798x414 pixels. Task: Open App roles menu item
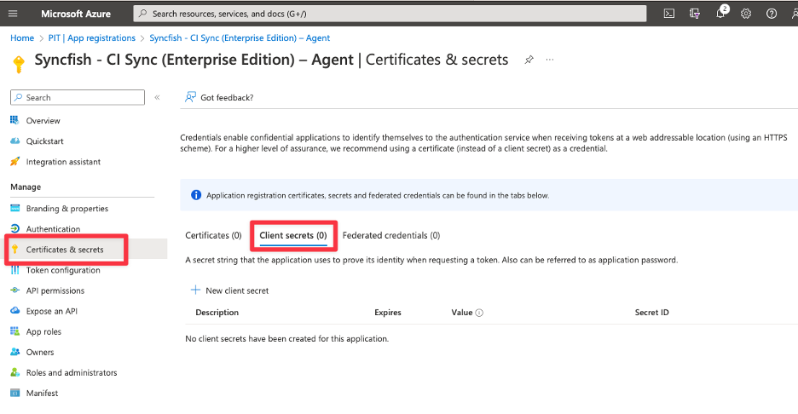coord(43,331)
